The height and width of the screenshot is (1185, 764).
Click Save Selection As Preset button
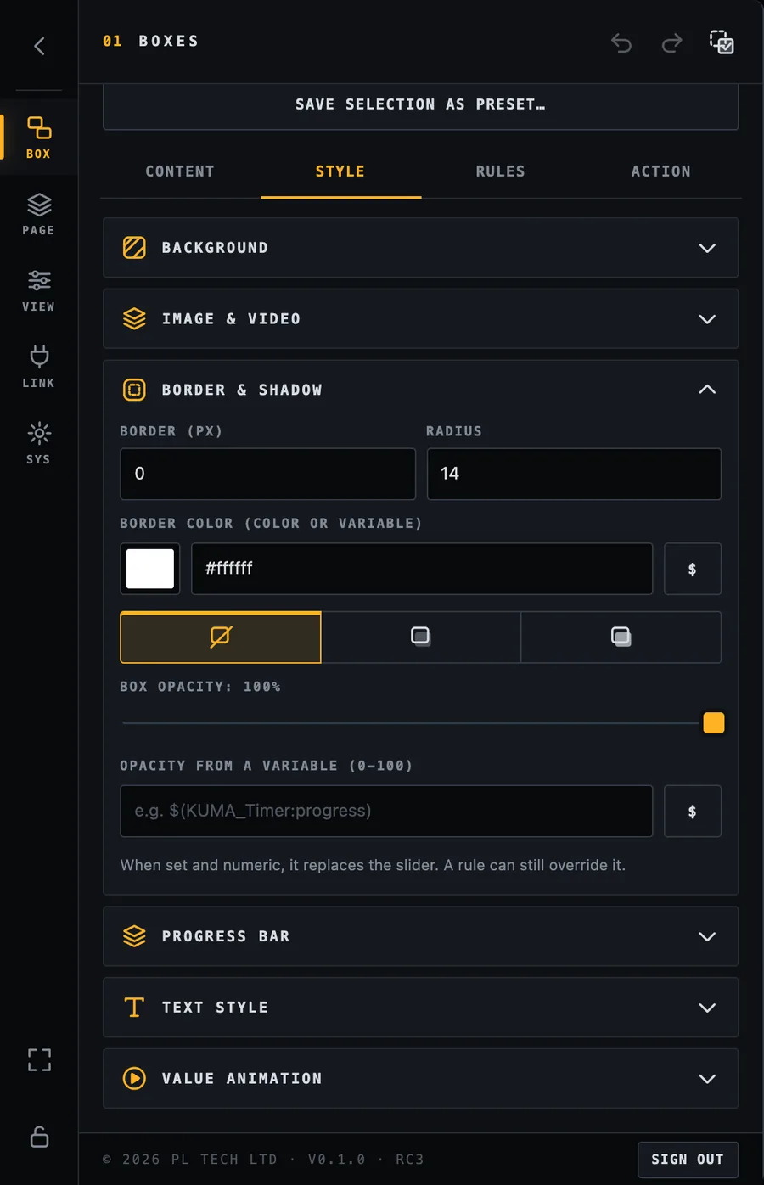pyautogui.click(x=421, y=105)
